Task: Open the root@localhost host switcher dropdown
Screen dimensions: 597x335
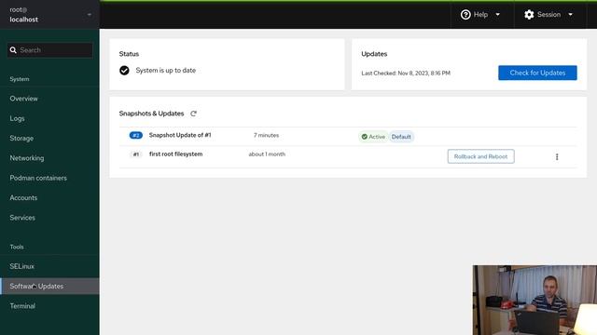Action: tap(49, 15)
